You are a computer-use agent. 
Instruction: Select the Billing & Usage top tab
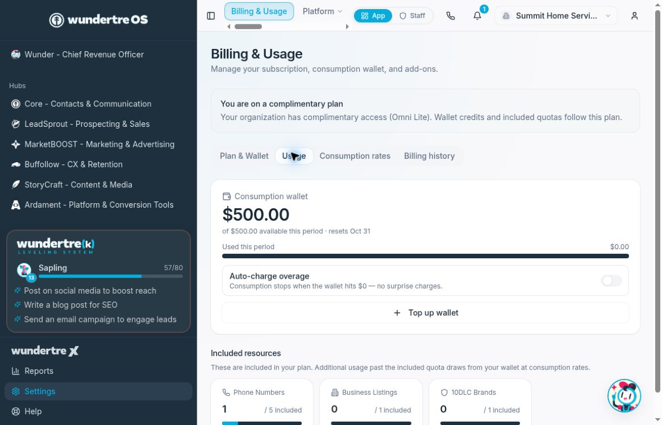click(259, 11)
